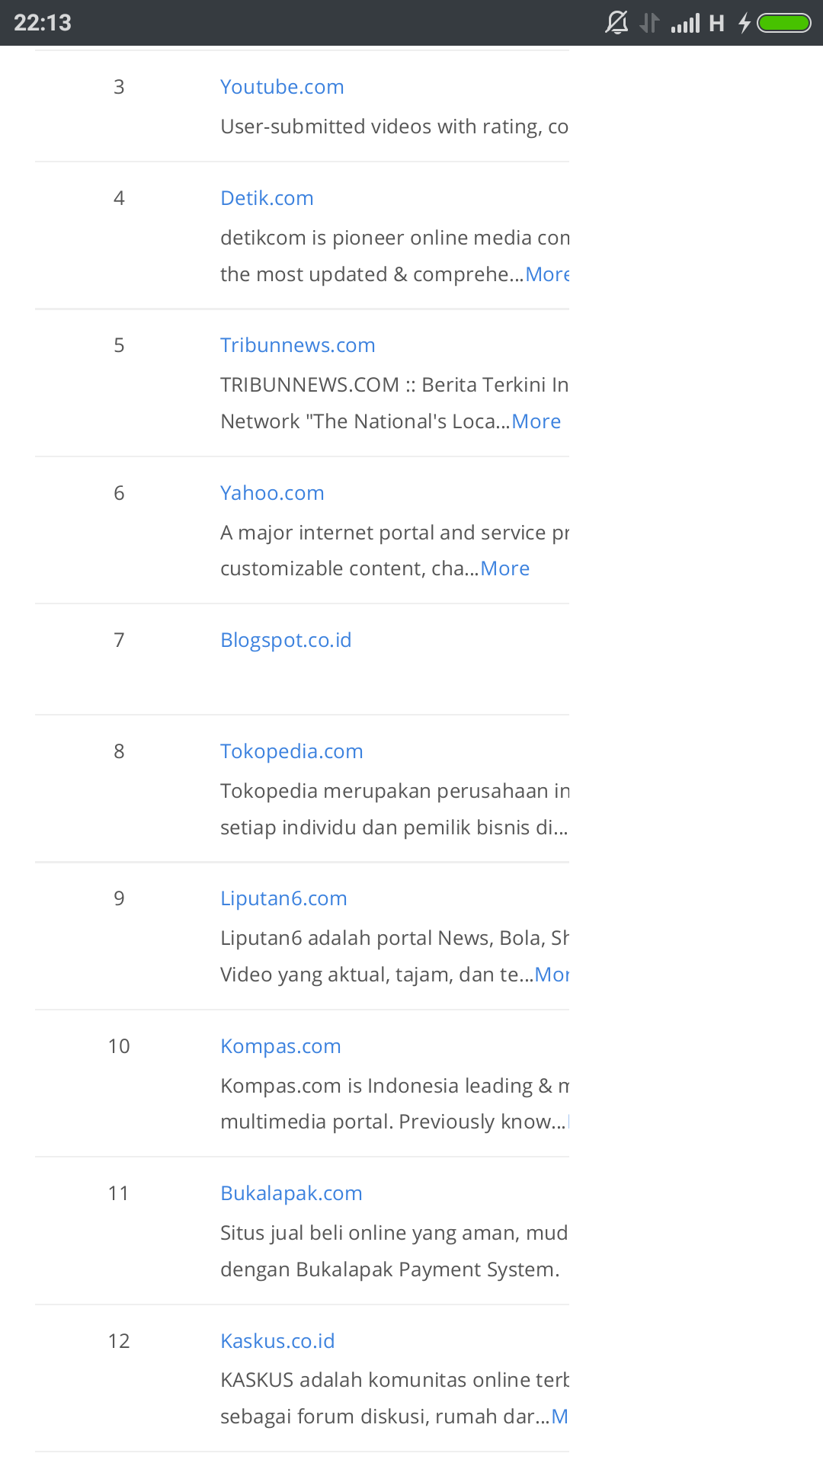Screen dimensions: 823x1463
Task: Tap the muted notification bell icon
Action: [616, 23]
